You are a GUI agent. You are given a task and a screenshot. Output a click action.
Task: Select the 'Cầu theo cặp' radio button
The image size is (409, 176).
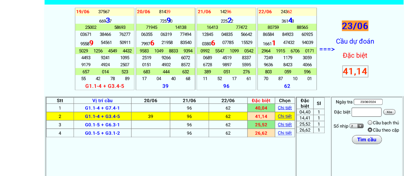[x=370, y=130]
